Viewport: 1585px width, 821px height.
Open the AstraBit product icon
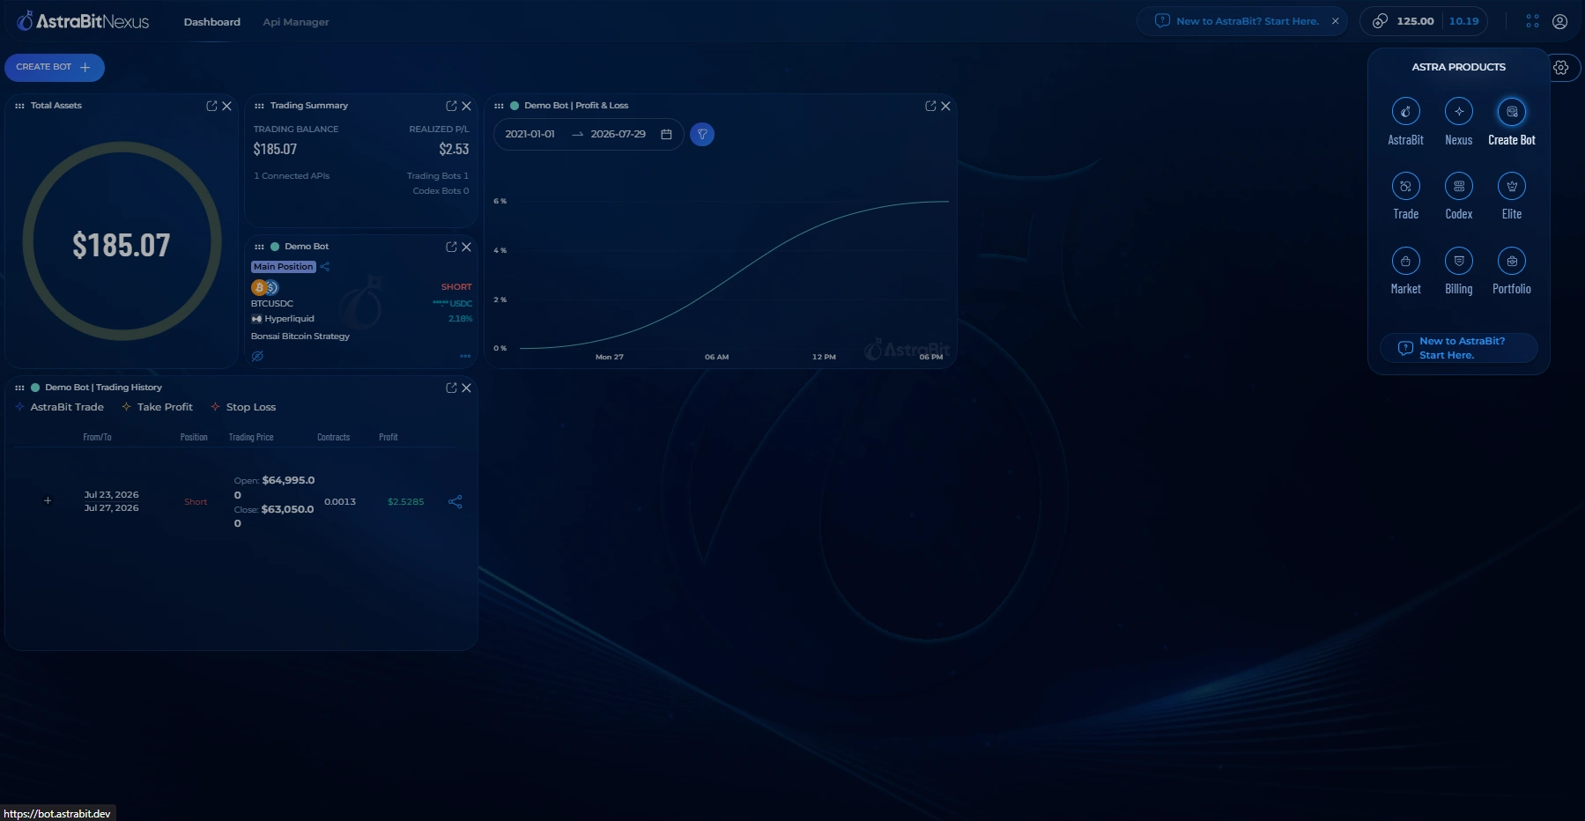pyautogui.click(x=1405, y=112)
